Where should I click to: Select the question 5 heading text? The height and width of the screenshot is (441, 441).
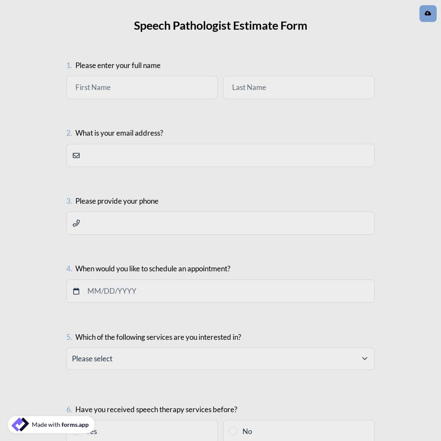(x=158, y=337)
